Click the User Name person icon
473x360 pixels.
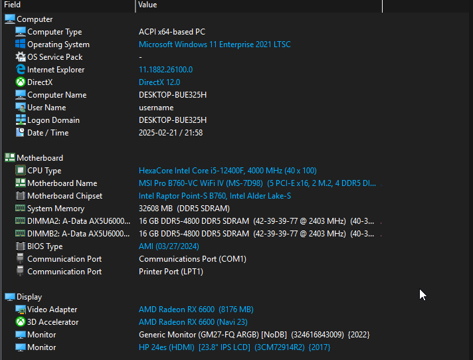click(21, 108)
